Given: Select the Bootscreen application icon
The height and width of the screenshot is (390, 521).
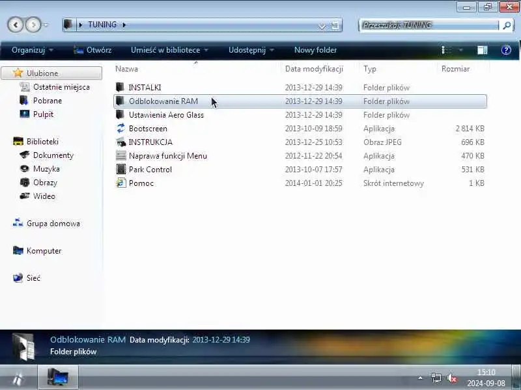Looking at the screenshot, I should coord(120,128).
